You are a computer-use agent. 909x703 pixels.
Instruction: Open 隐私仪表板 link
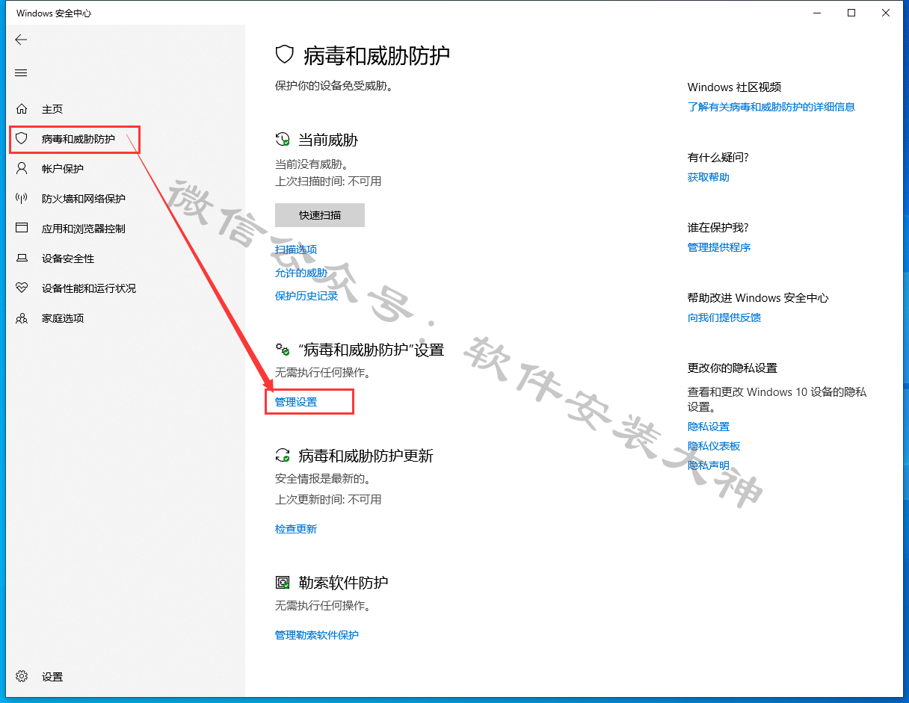click(x=714, y=446)
